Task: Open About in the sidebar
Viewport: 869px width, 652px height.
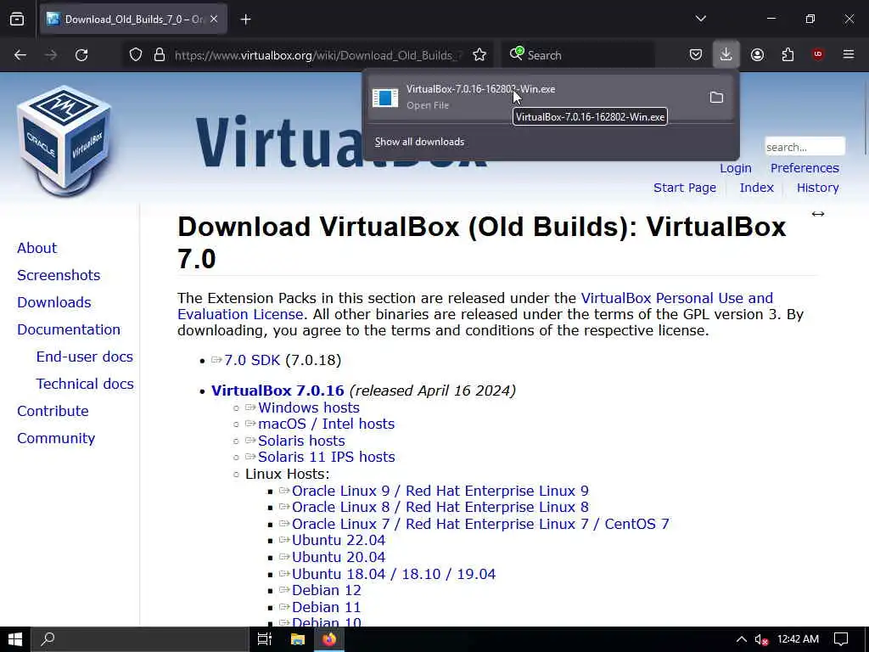Action: click(36, 249)
